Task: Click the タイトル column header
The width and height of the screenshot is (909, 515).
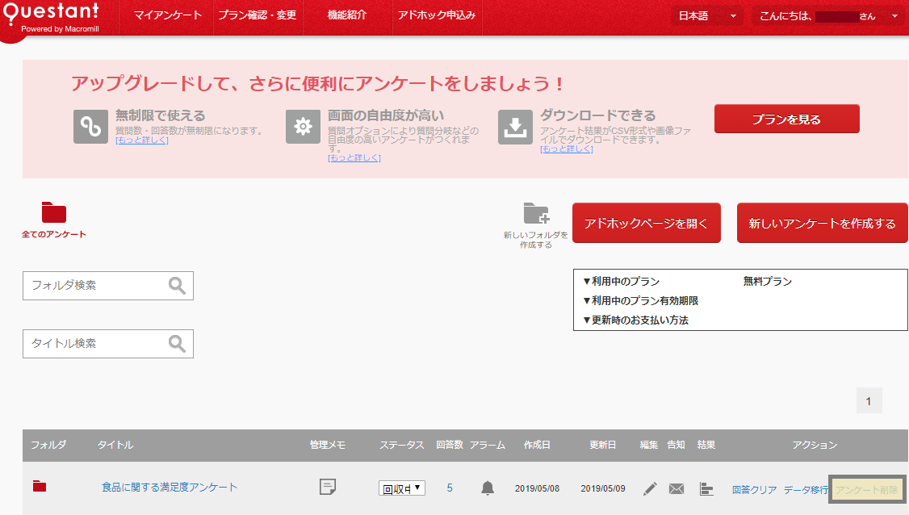Action: (x=115, y=445)
